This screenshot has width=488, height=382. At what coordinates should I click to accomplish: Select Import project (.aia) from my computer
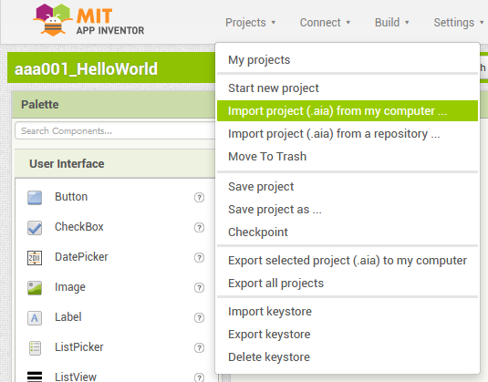tap(348, 110)
